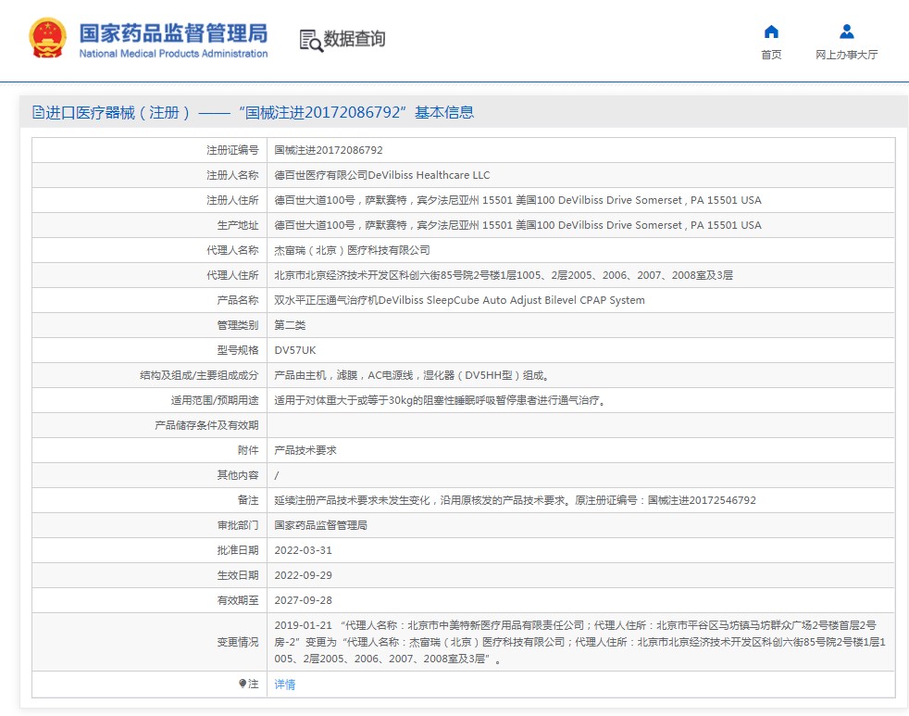The width and height of the screenshot is (909, 716).
Task: Click 国家药品监督管理局 site title
Action: tap(173, 33)
